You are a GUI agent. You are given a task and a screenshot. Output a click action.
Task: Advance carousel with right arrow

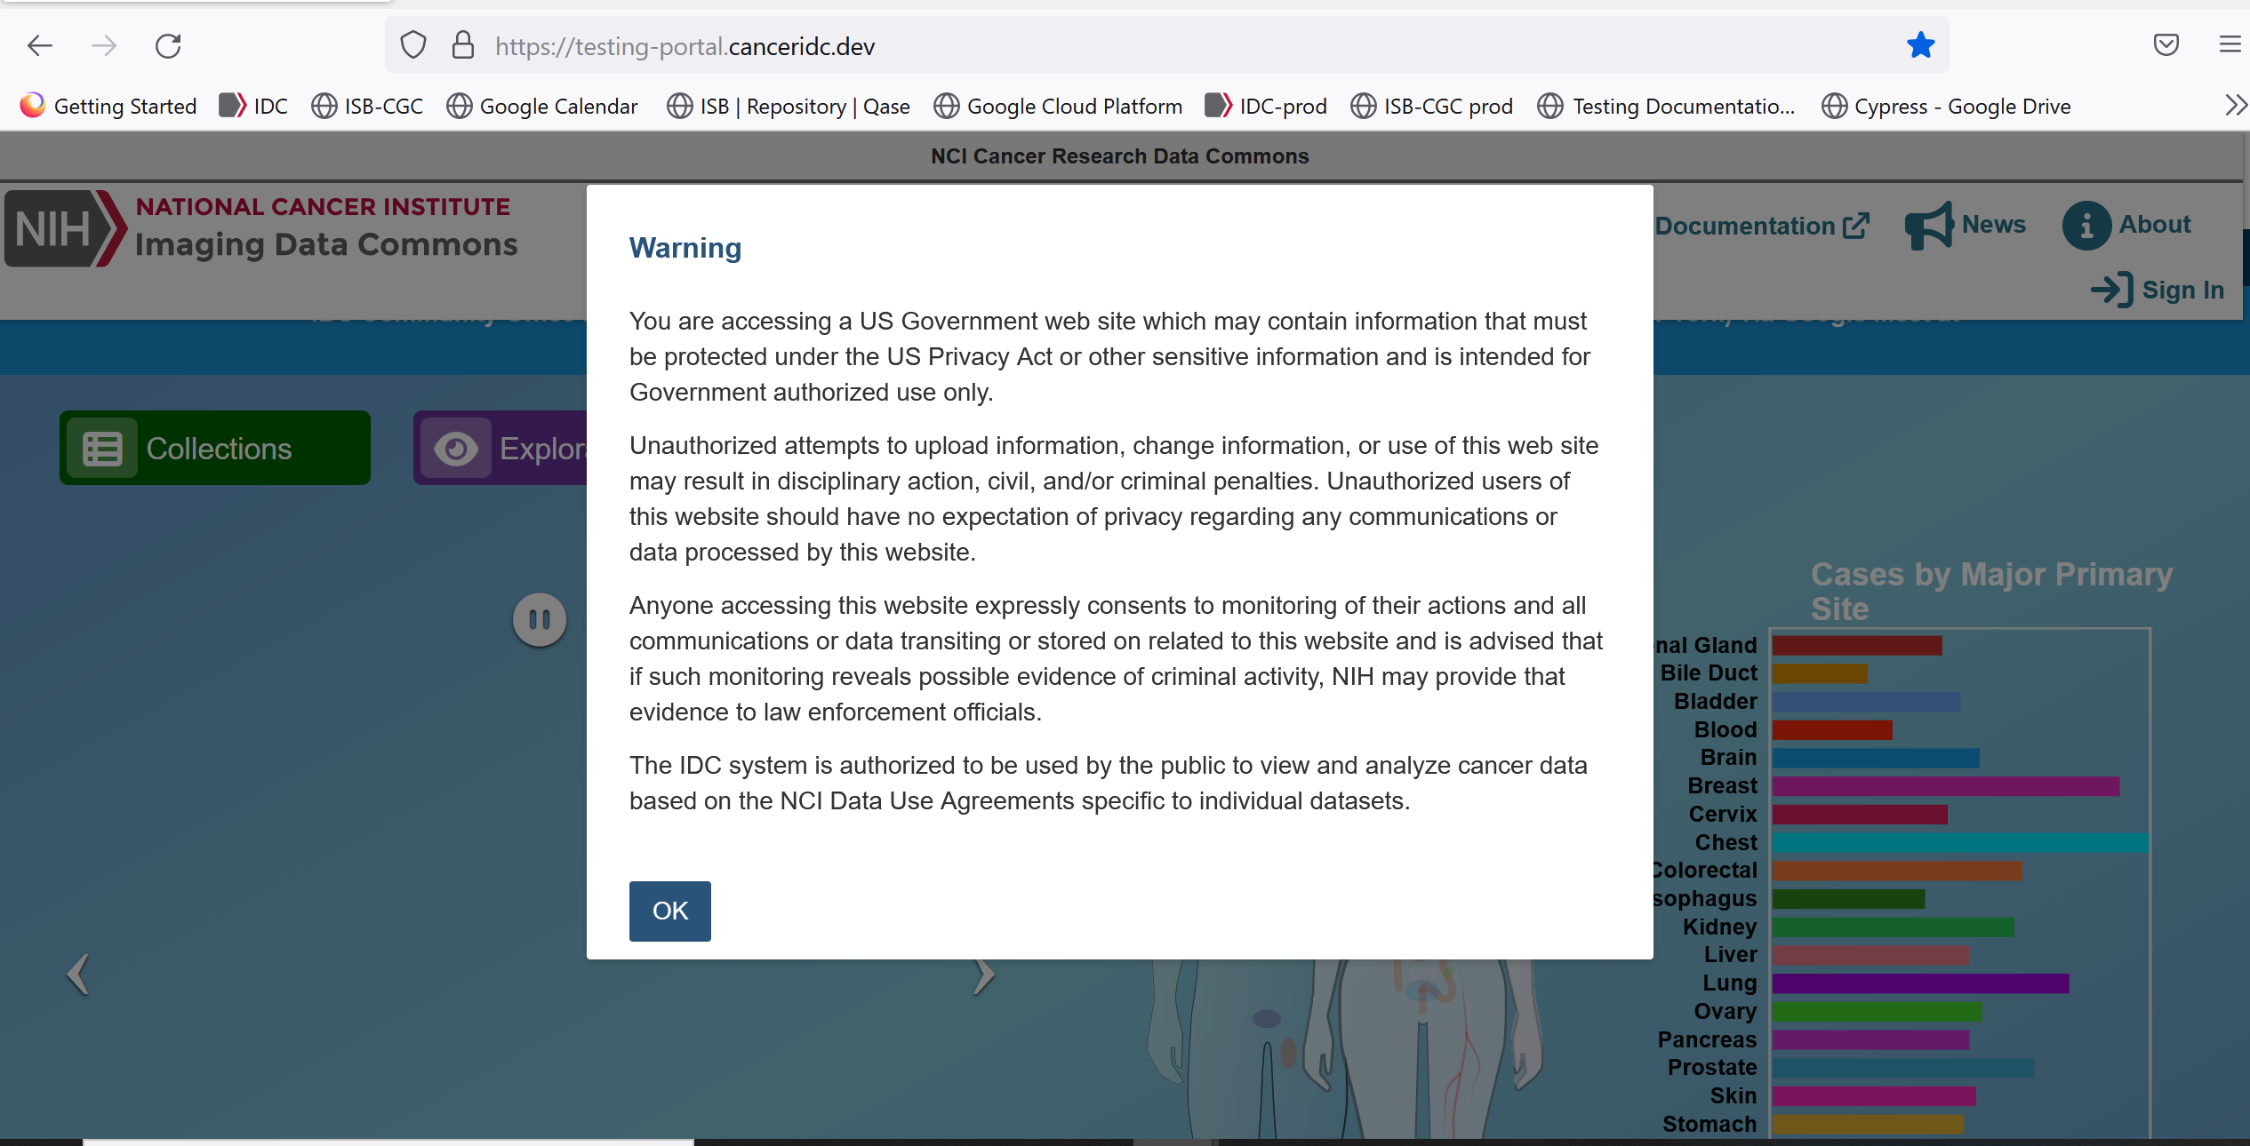(983, 975)
